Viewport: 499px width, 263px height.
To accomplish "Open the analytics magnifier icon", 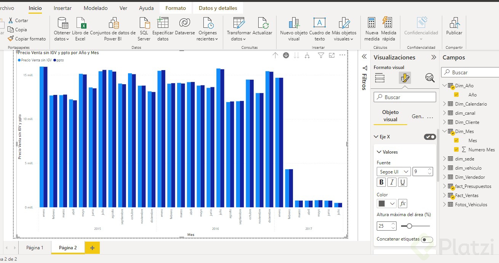I will [x=430, y=78].
